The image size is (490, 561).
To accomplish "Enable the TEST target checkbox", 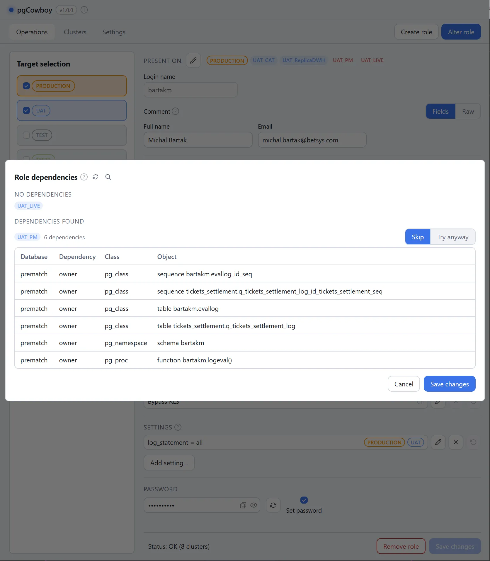I will pos(26,135).
